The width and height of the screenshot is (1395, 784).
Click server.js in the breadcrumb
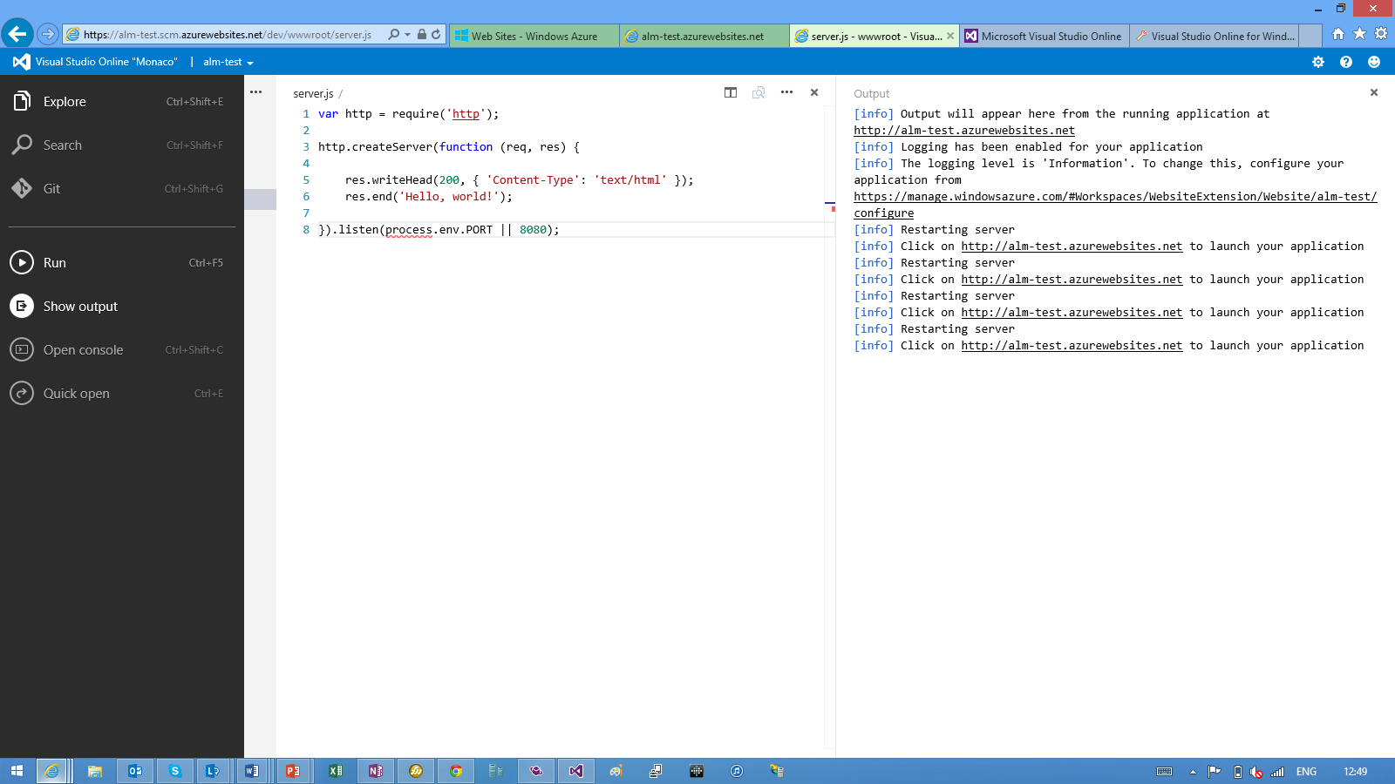tap(313, 93)
